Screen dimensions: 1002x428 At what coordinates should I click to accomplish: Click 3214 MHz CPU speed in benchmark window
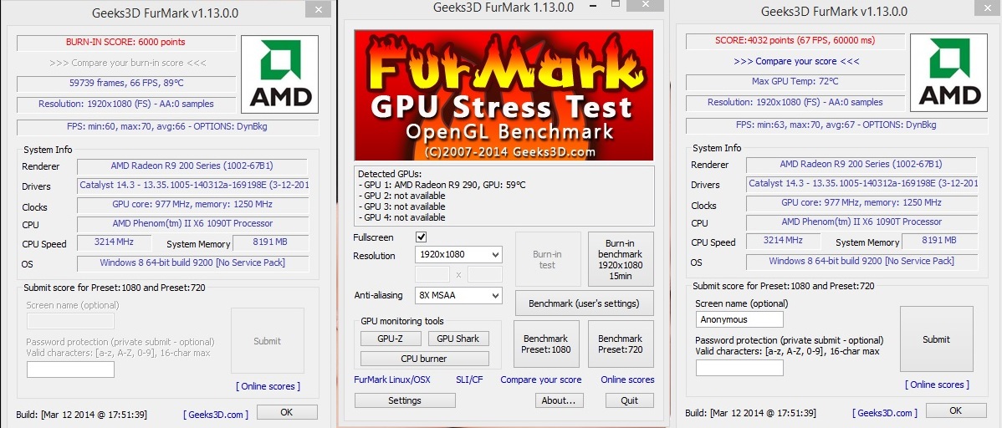coord(783,240)
